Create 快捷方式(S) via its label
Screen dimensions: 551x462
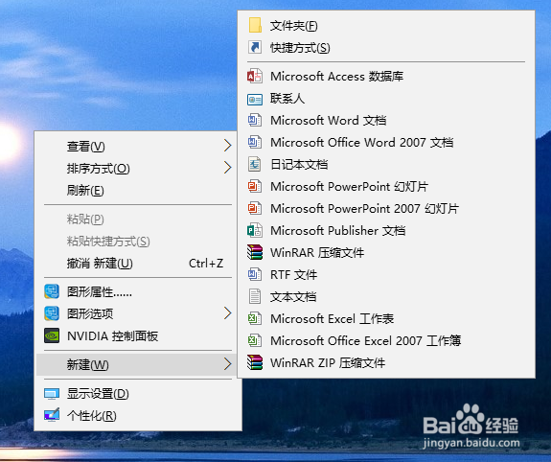point(300,48)
